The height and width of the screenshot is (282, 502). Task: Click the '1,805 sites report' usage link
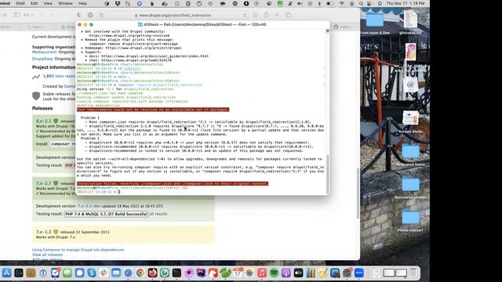[x=59, y=76]
